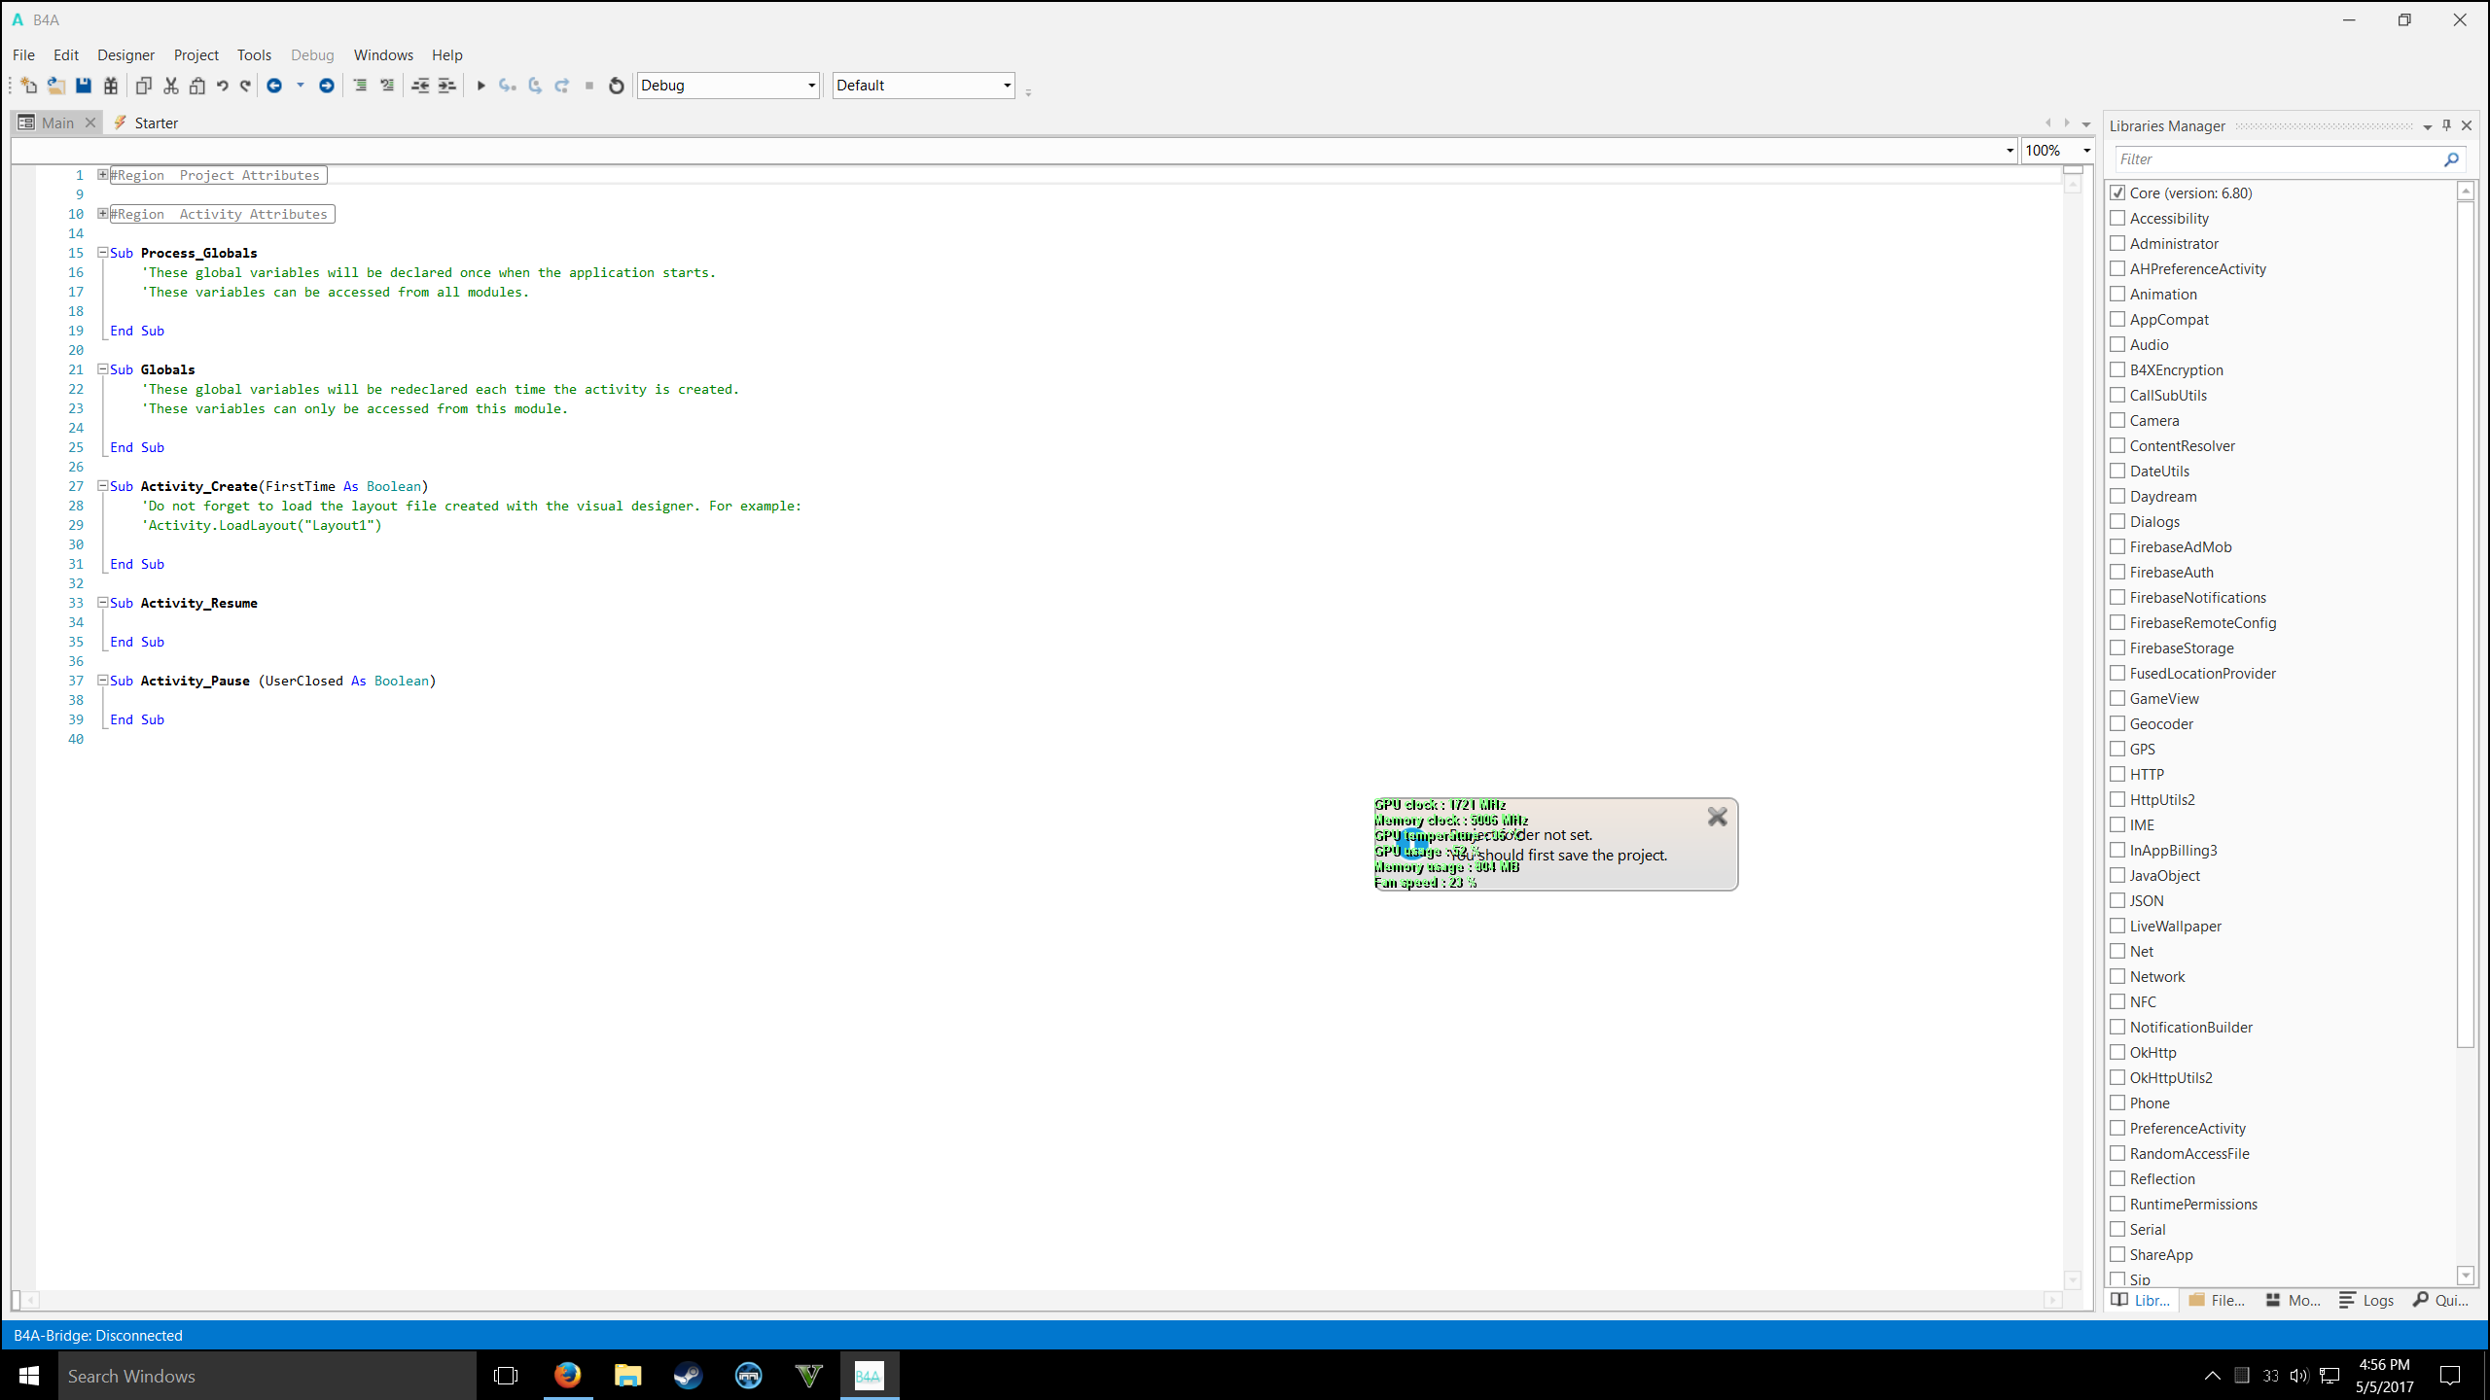The width and height of the screenshot is (2490, 1400).
Task: Switch to the Starter module tab
Action: (156, 122)
